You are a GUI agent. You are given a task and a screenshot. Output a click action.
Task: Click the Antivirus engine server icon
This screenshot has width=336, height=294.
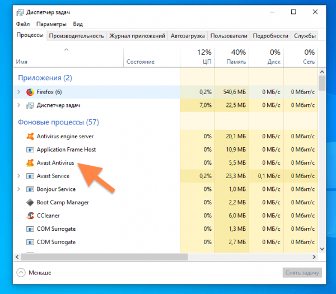(30, 136)
